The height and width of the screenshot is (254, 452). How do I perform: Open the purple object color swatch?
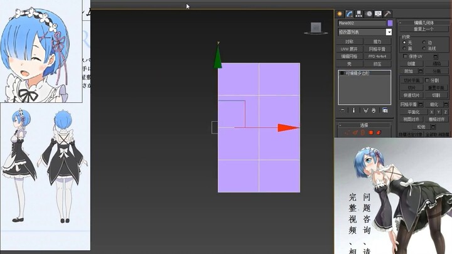[x=390, y=23]
